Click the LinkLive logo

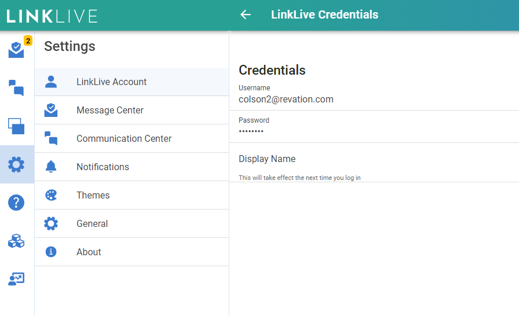(x=52, y=16)
